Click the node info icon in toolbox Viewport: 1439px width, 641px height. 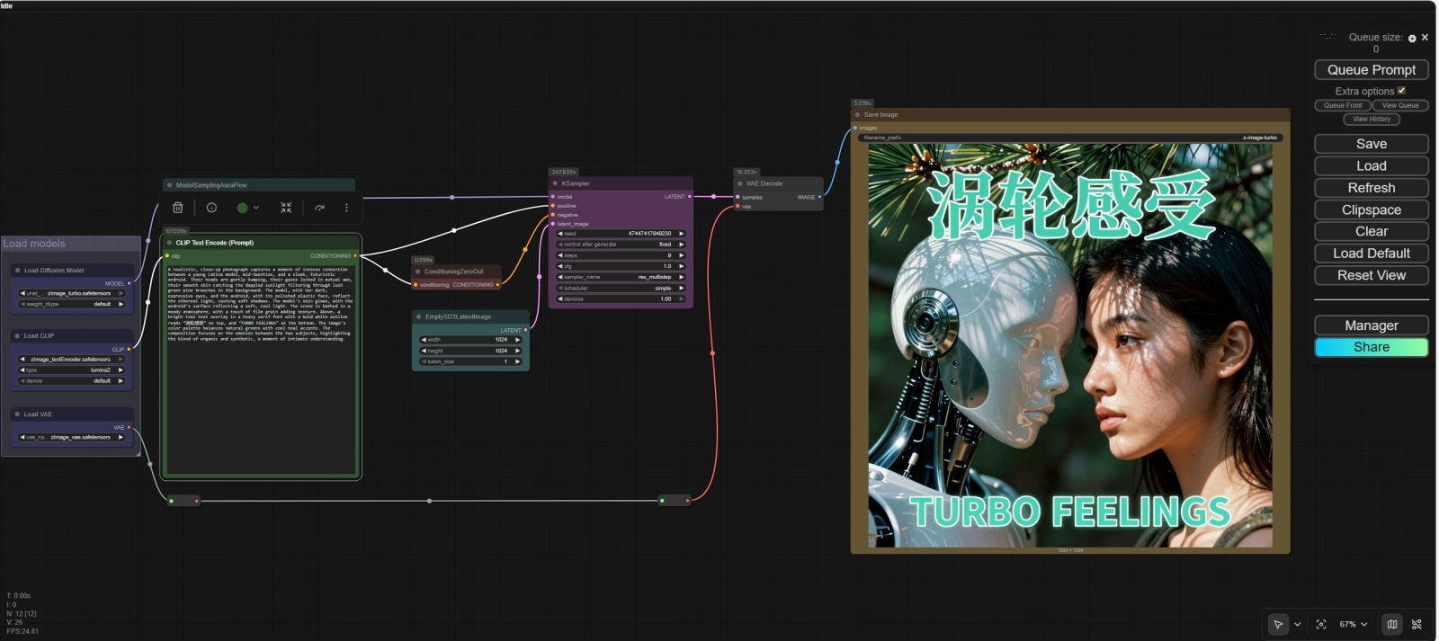211,208
